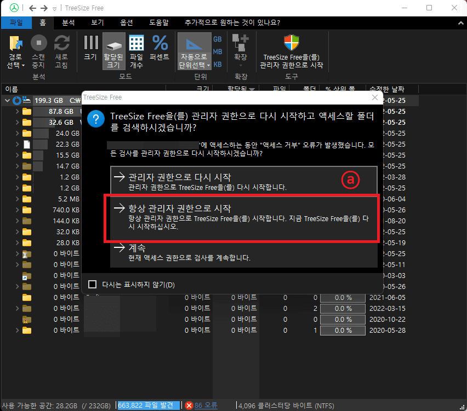Screen dimensions: 467x411
Task: Switch to the 도움말 ribbon tab
Action: pyautogui.click(x=159, y=22)
